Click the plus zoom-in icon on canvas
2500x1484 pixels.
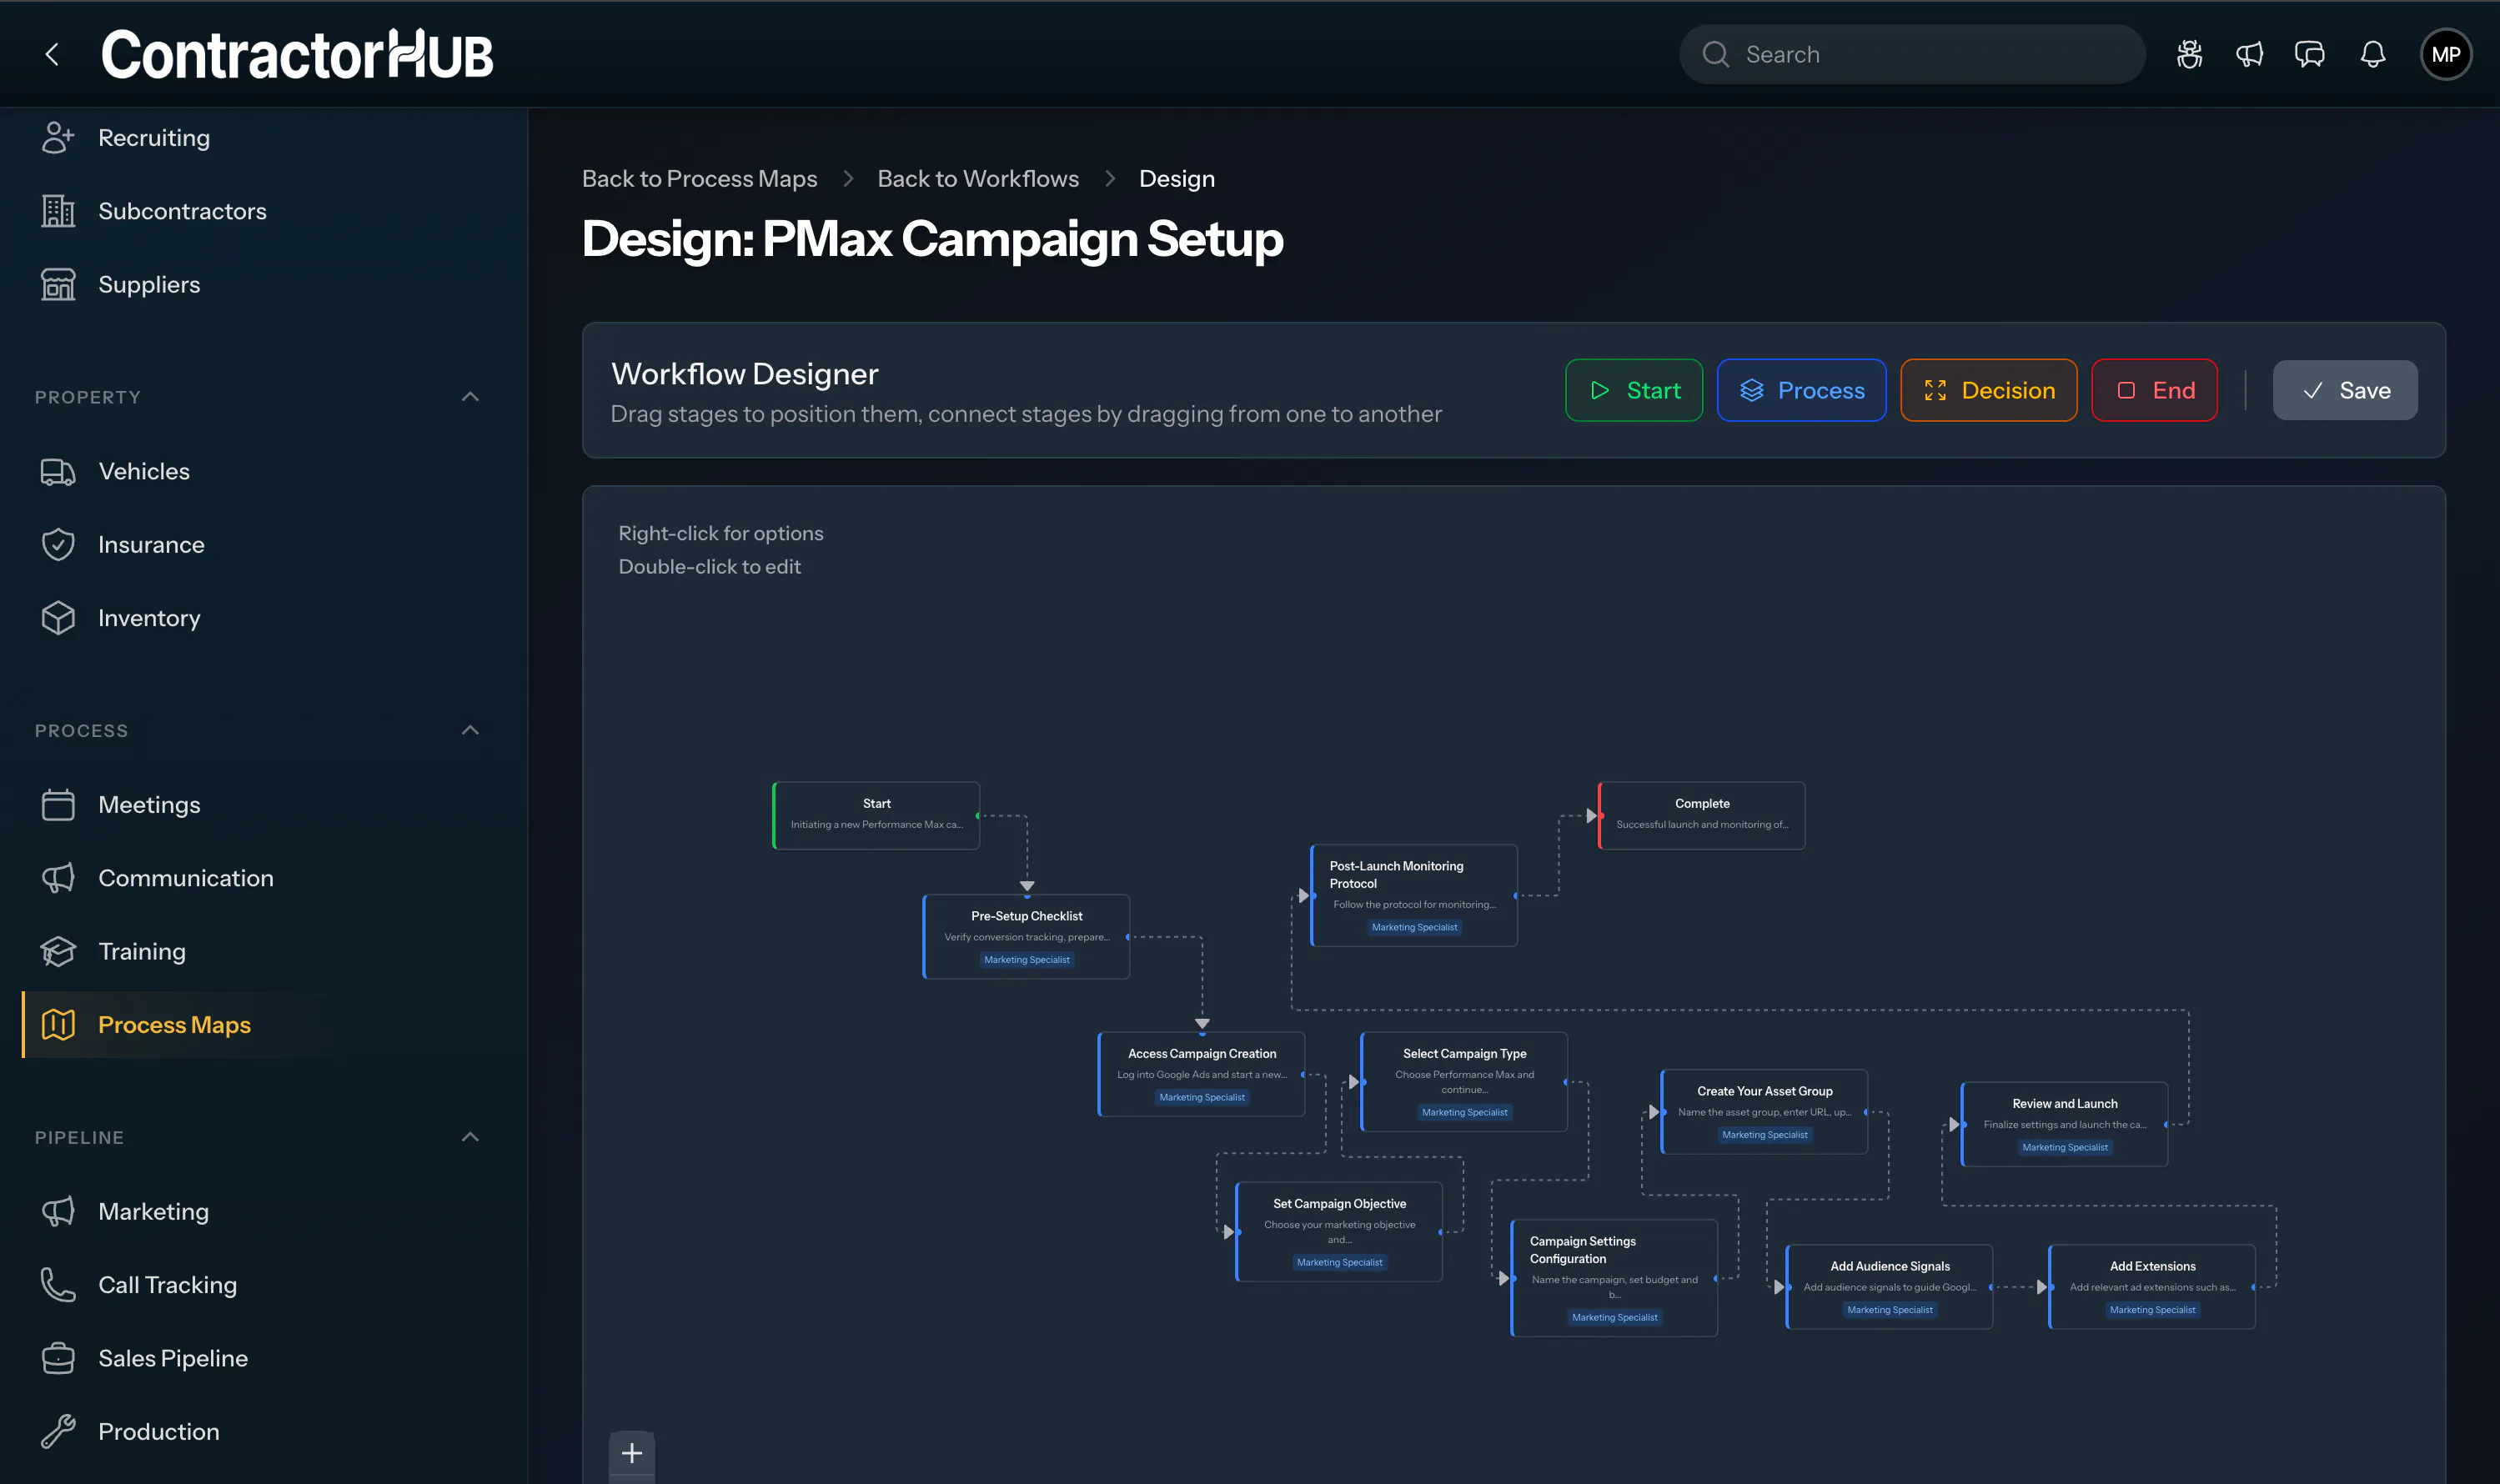[632, 1453]
